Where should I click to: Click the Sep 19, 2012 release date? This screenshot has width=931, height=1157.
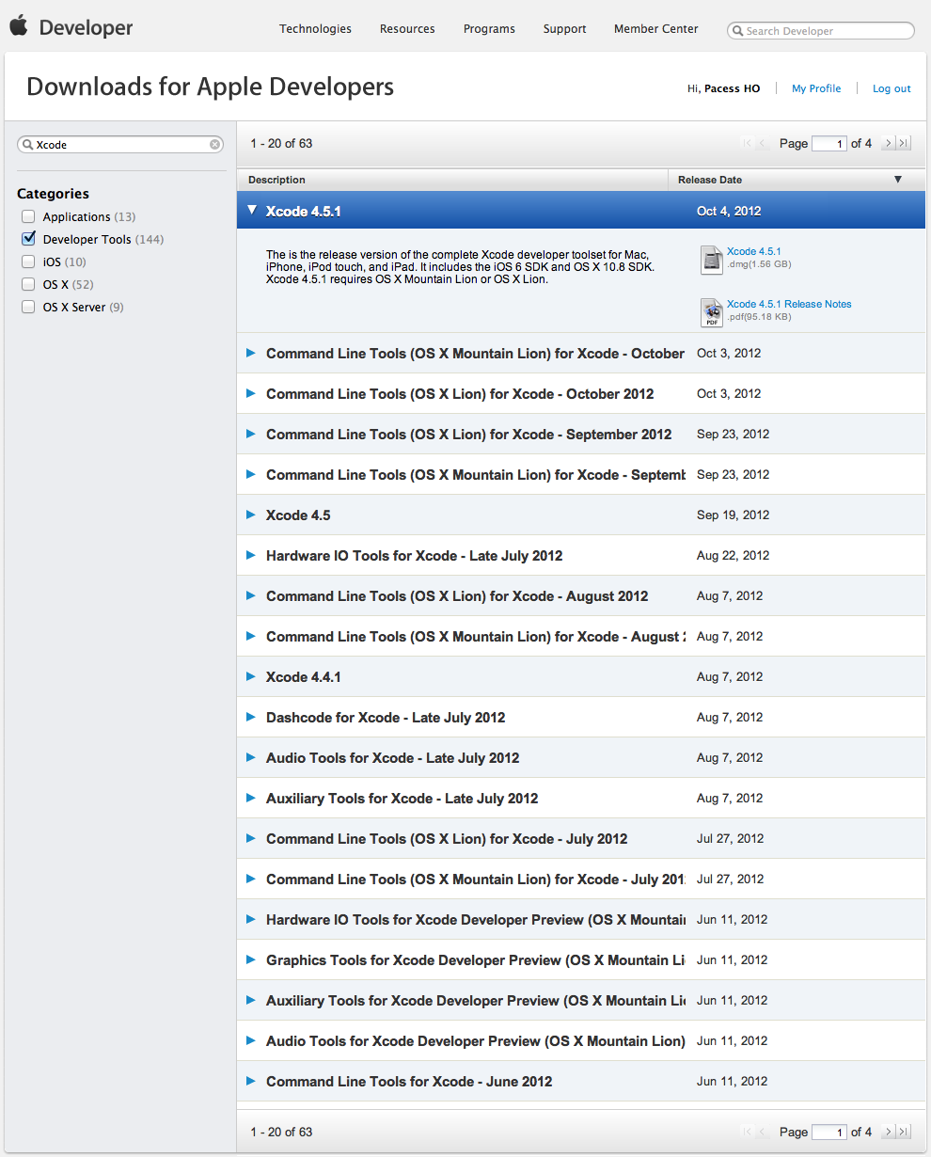coord(733,515)
